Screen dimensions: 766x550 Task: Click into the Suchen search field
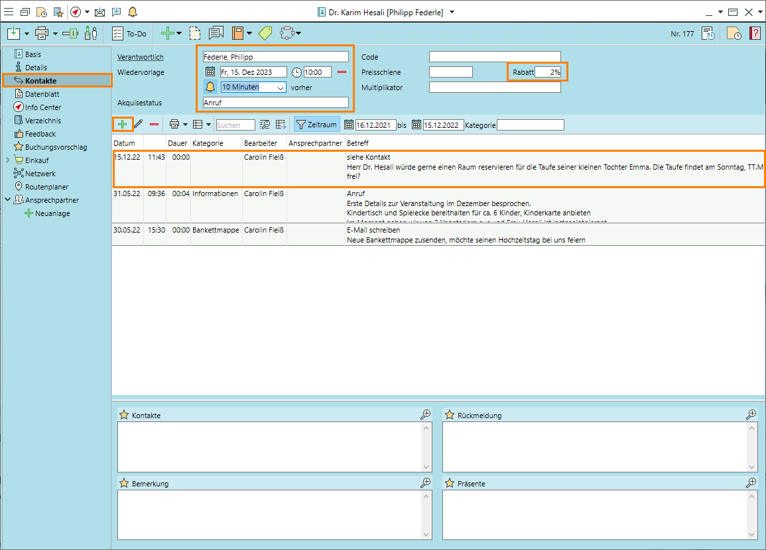point(235,125)
